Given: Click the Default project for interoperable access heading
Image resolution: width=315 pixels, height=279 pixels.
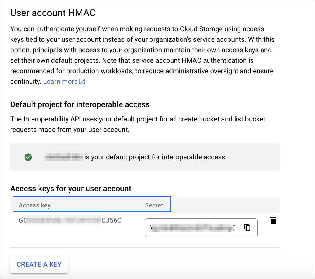Looking at the screenshot, I should coord(80,104).
